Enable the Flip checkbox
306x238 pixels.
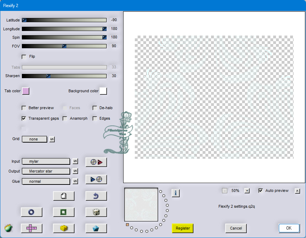click(24, 57)
